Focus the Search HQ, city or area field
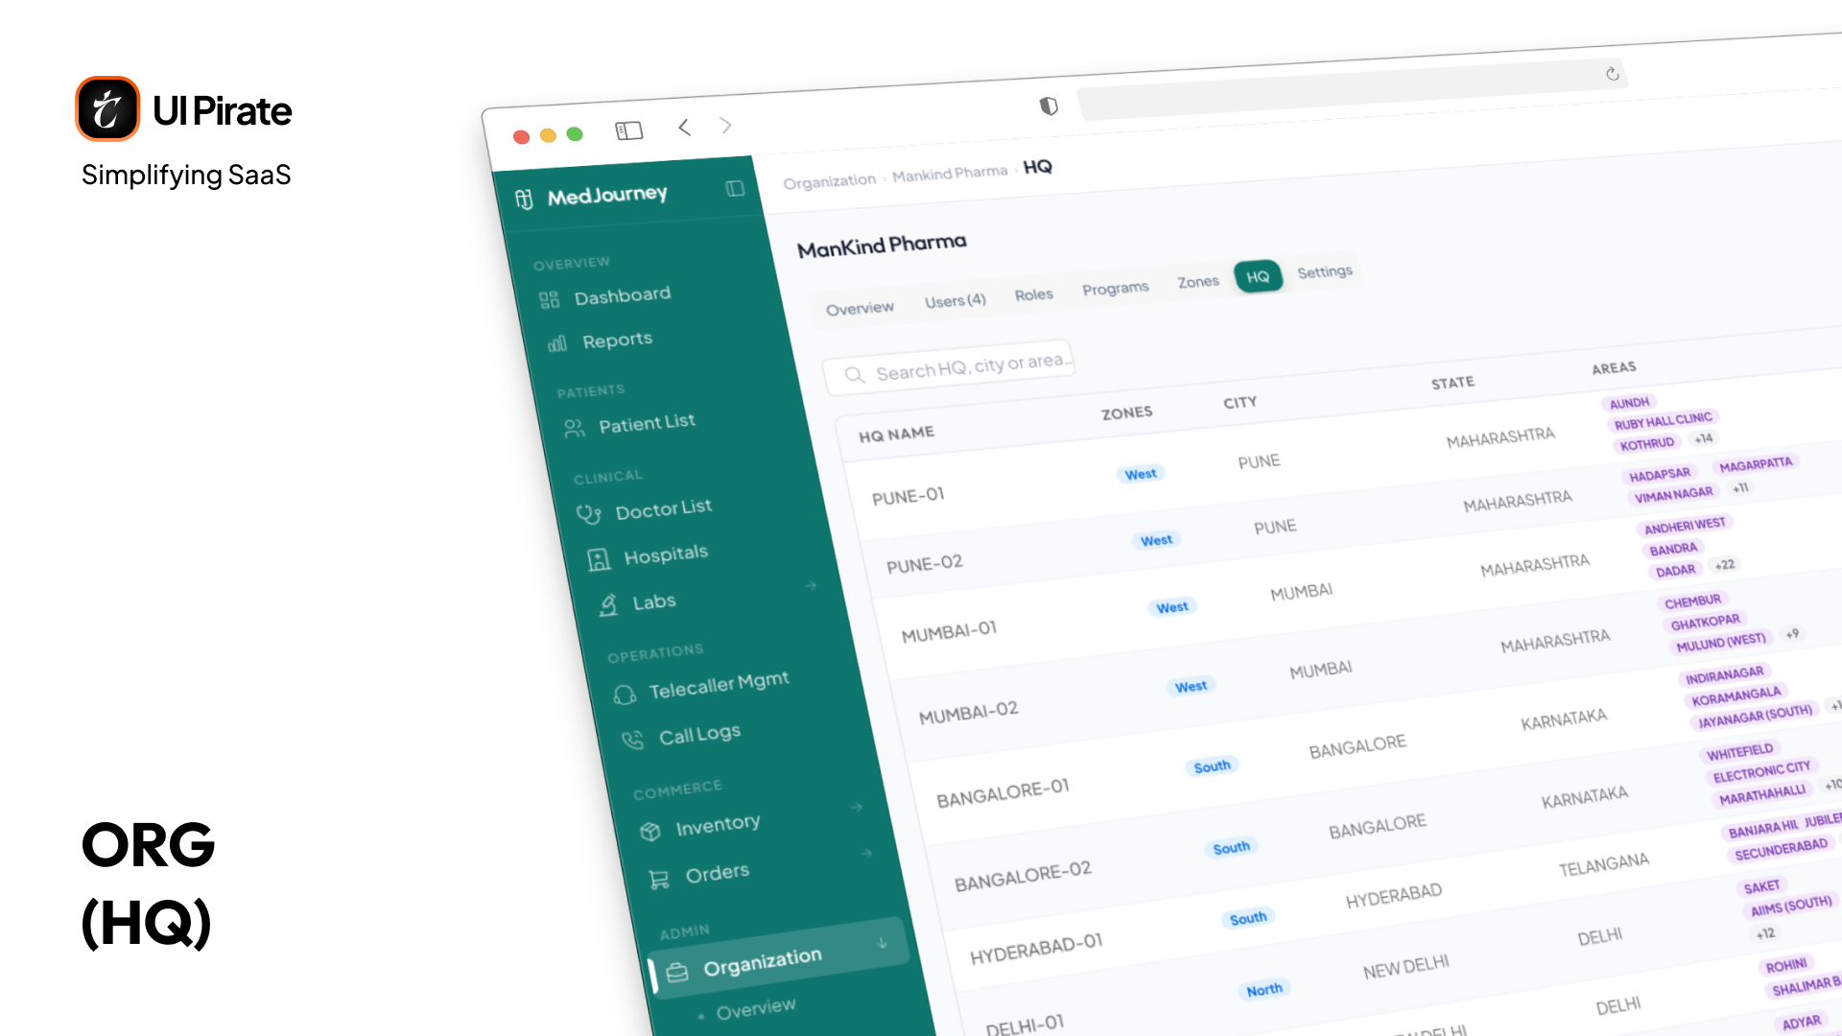 tap(948, 367)
